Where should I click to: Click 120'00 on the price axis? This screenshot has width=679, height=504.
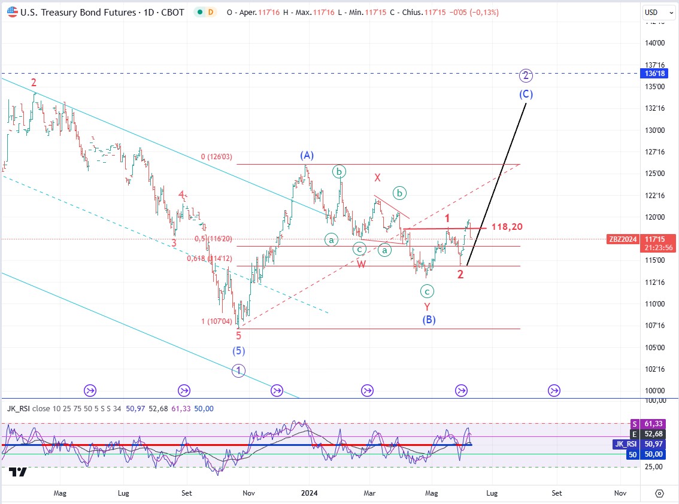654,217
